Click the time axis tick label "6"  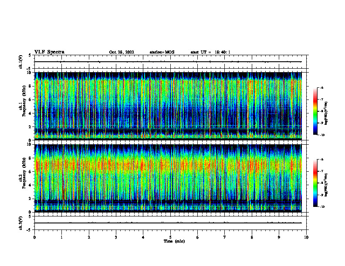pyautogui.click(x=198, y=237)
